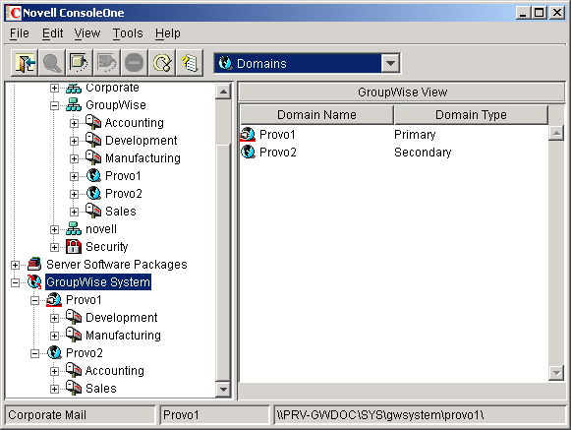The image size is (571, 430).
Task: Click the post office icon beside Development under Provo1
Action: tap(74, 317)
